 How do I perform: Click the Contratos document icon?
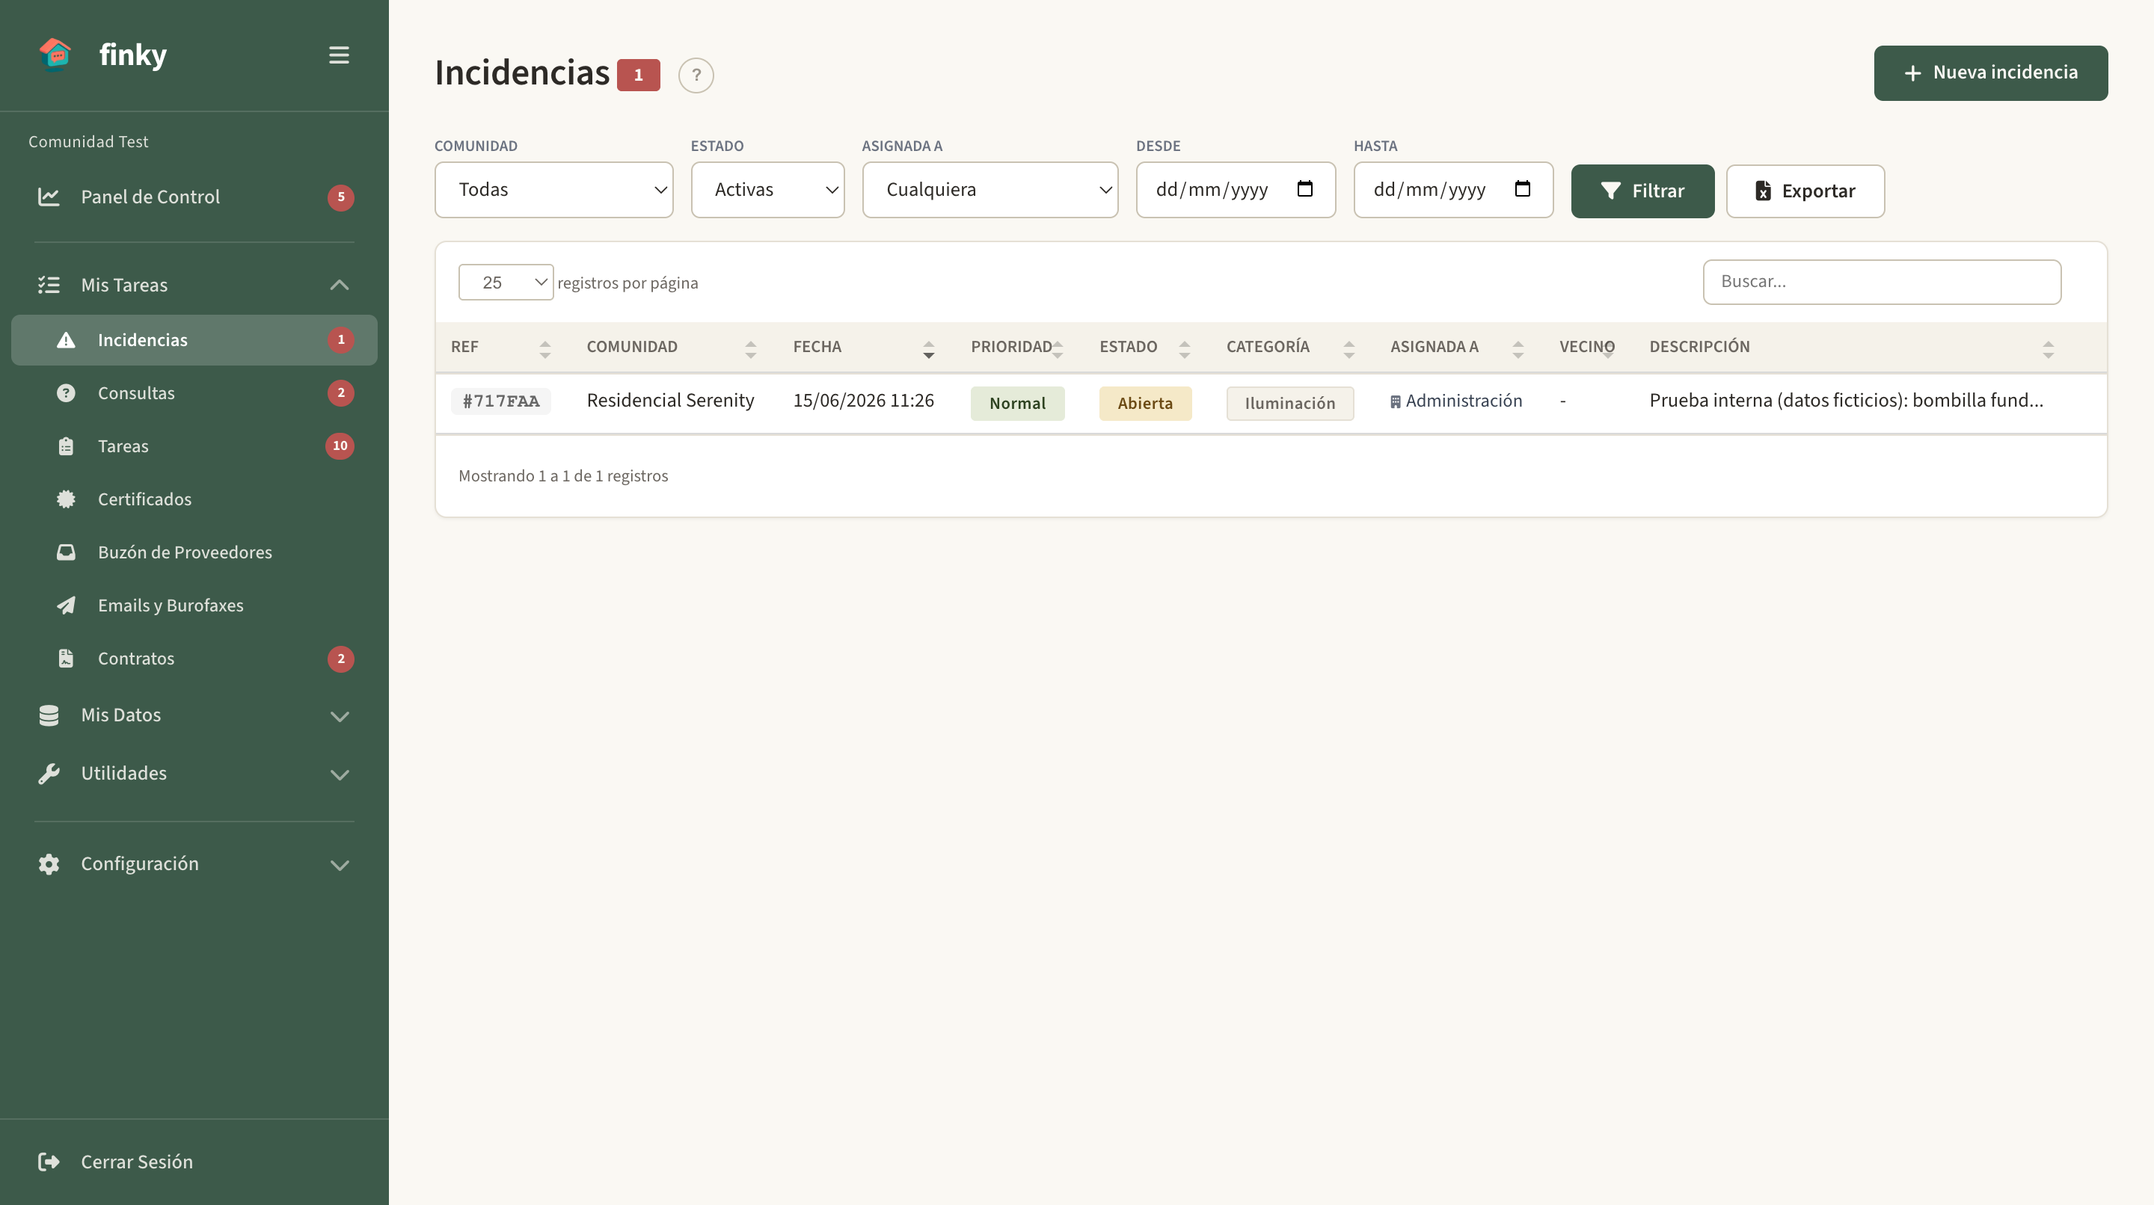tap(66, 659)
